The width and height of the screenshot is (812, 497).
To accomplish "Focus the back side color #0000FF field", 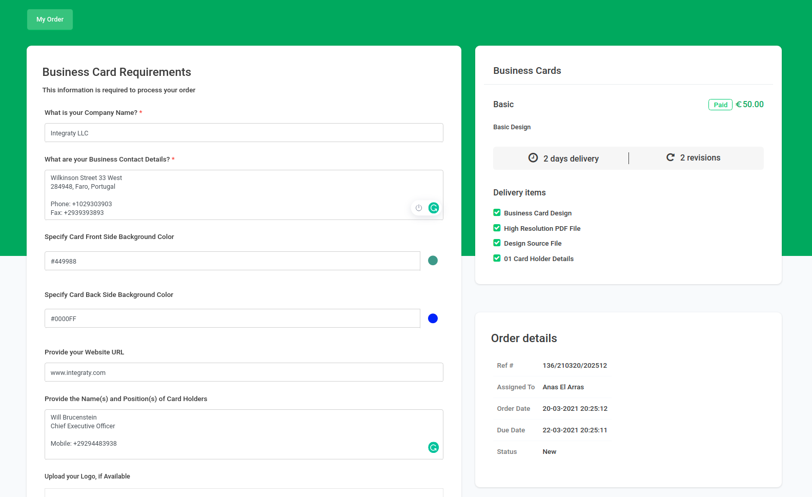I will tap(232, 319).
